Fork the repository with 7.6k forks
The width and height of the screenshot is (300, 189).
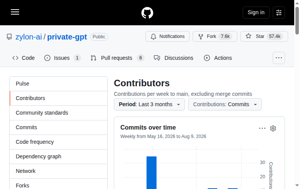tap(215, 36)
